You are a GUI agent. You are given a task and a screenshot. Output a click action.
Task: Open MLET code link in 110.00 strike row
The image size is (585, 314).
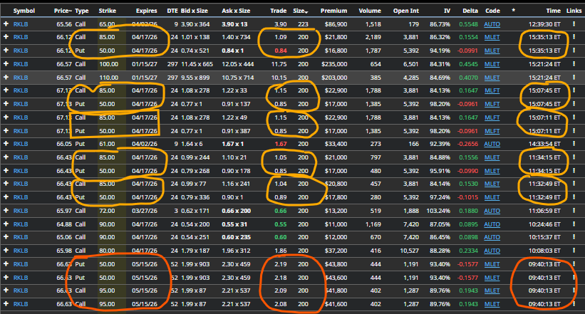click(492, 78)
